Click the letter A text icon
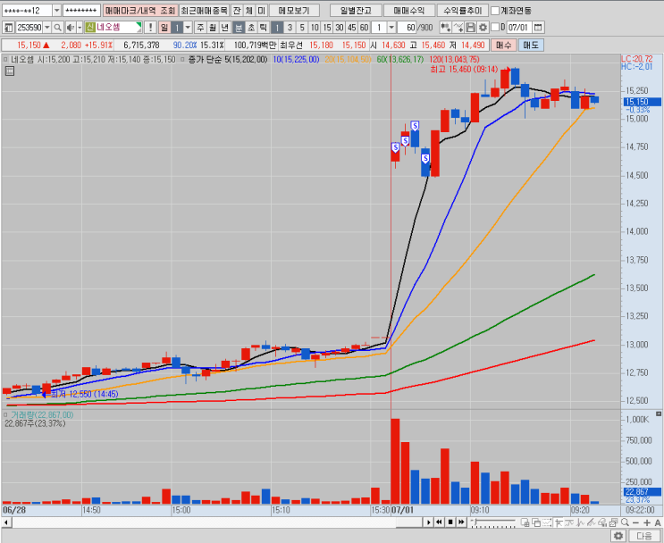The width and height of the screenshot is (664, 543). (658, 522)
